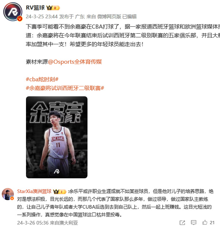This screenshot has width=220, height=227.
Task: Like the StarXia comment with thumbs-up
Action: pos(205,222)
